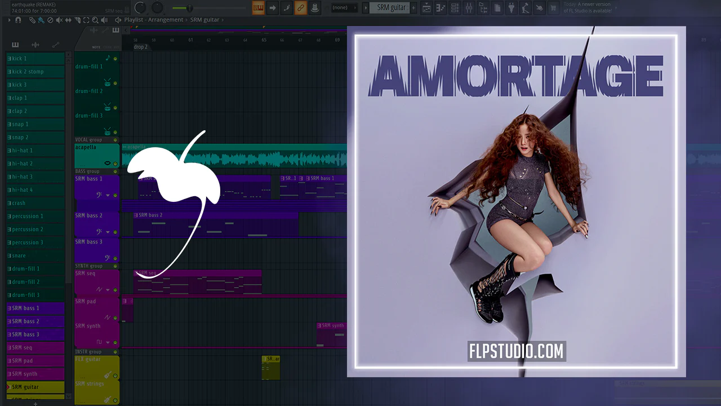Select the Slice tool in Playlist toolbar

pos(77,20)
